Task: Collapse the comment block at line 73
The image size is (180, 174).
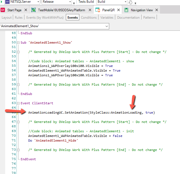Action: click(x=18, y=150)
